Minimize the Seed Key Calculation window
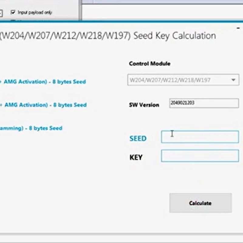The height and width of the screenshot is (243, 243). pyautogui.click(x=238, y=28)
